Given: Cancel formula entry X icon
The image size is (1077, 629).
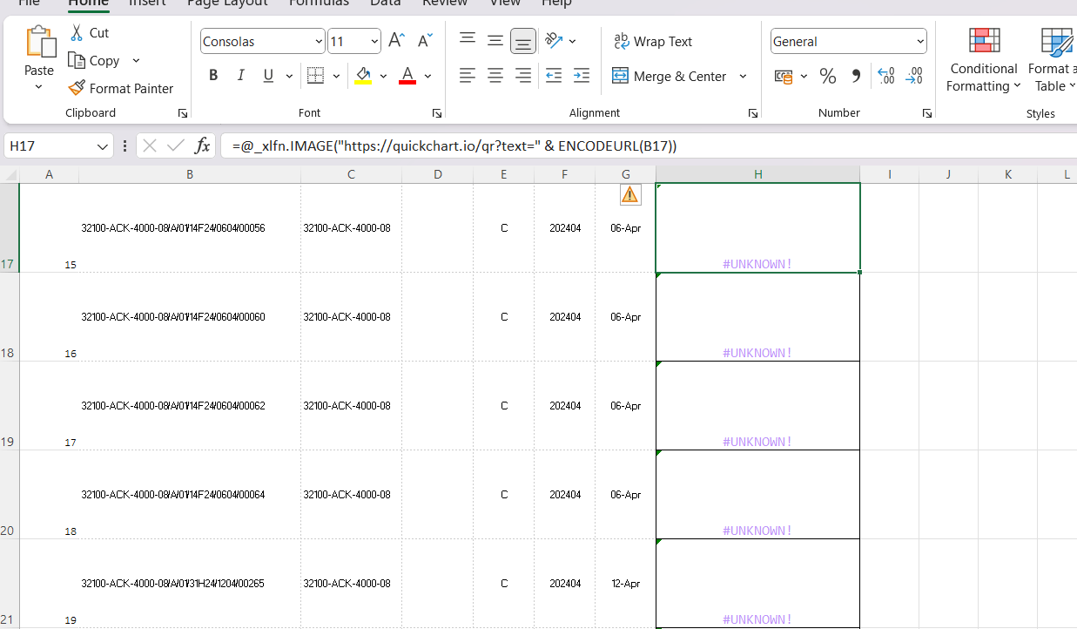Looking at the screenshot, I should pos(150,145).
